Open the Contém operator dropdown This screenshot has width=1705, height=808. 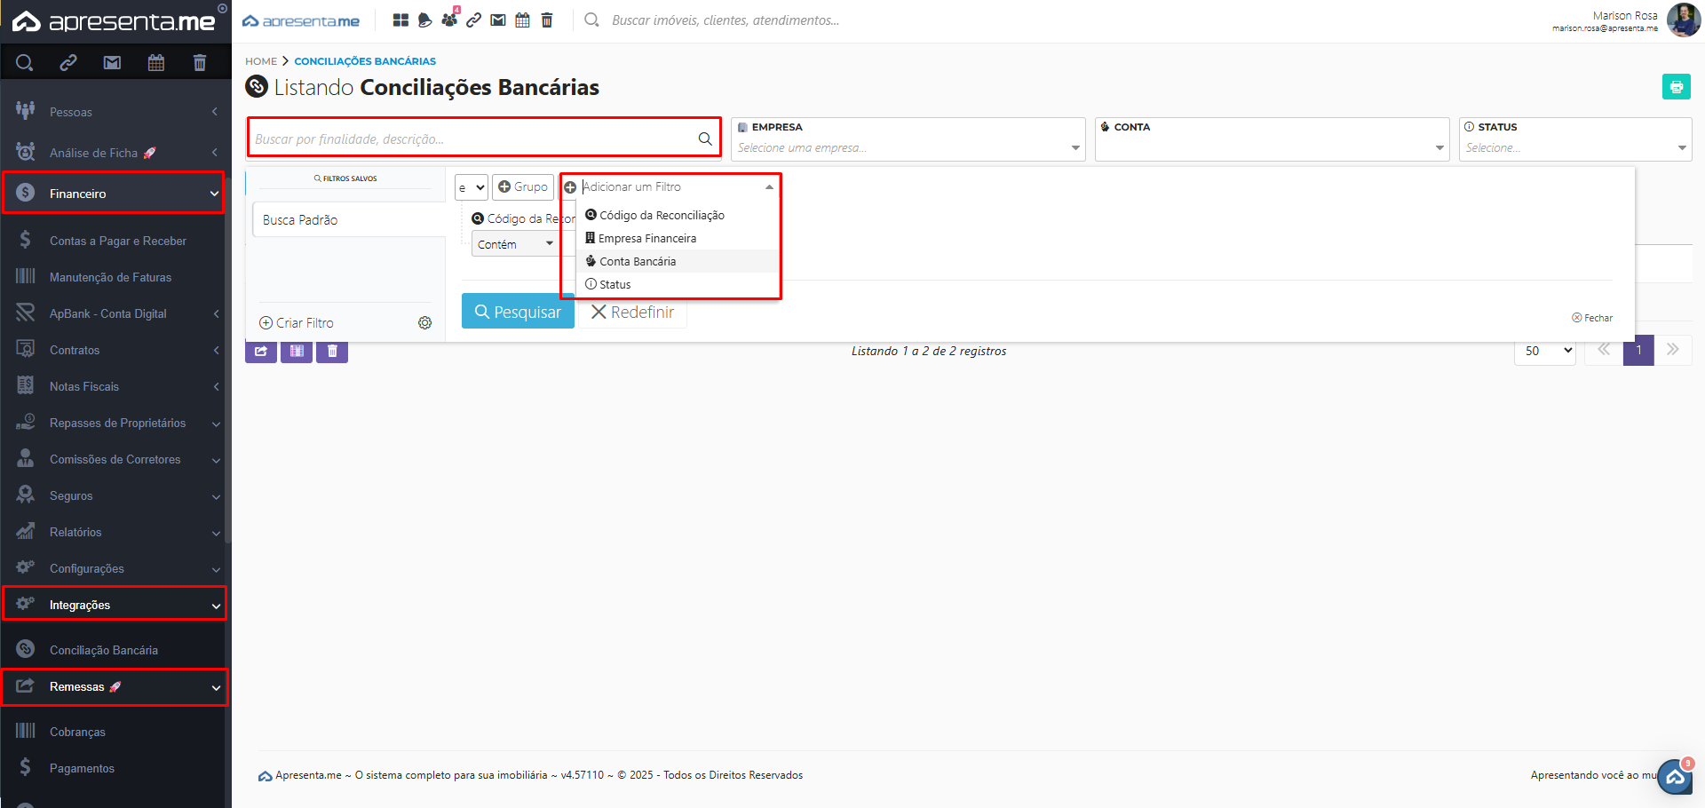515,244
